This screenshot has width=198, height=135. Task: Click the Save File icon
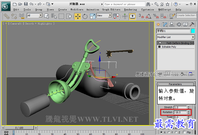point(26,4)
